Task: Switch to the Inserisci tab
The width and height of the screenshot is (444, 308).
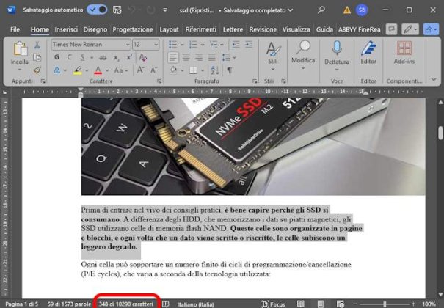Action: (x=65, y=29)
